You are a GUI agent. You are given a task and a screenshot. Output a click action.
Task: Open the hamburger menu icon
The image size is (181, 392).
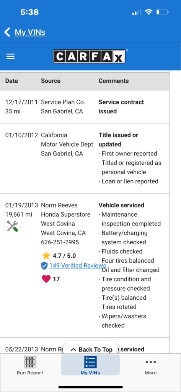click(10, 57)
